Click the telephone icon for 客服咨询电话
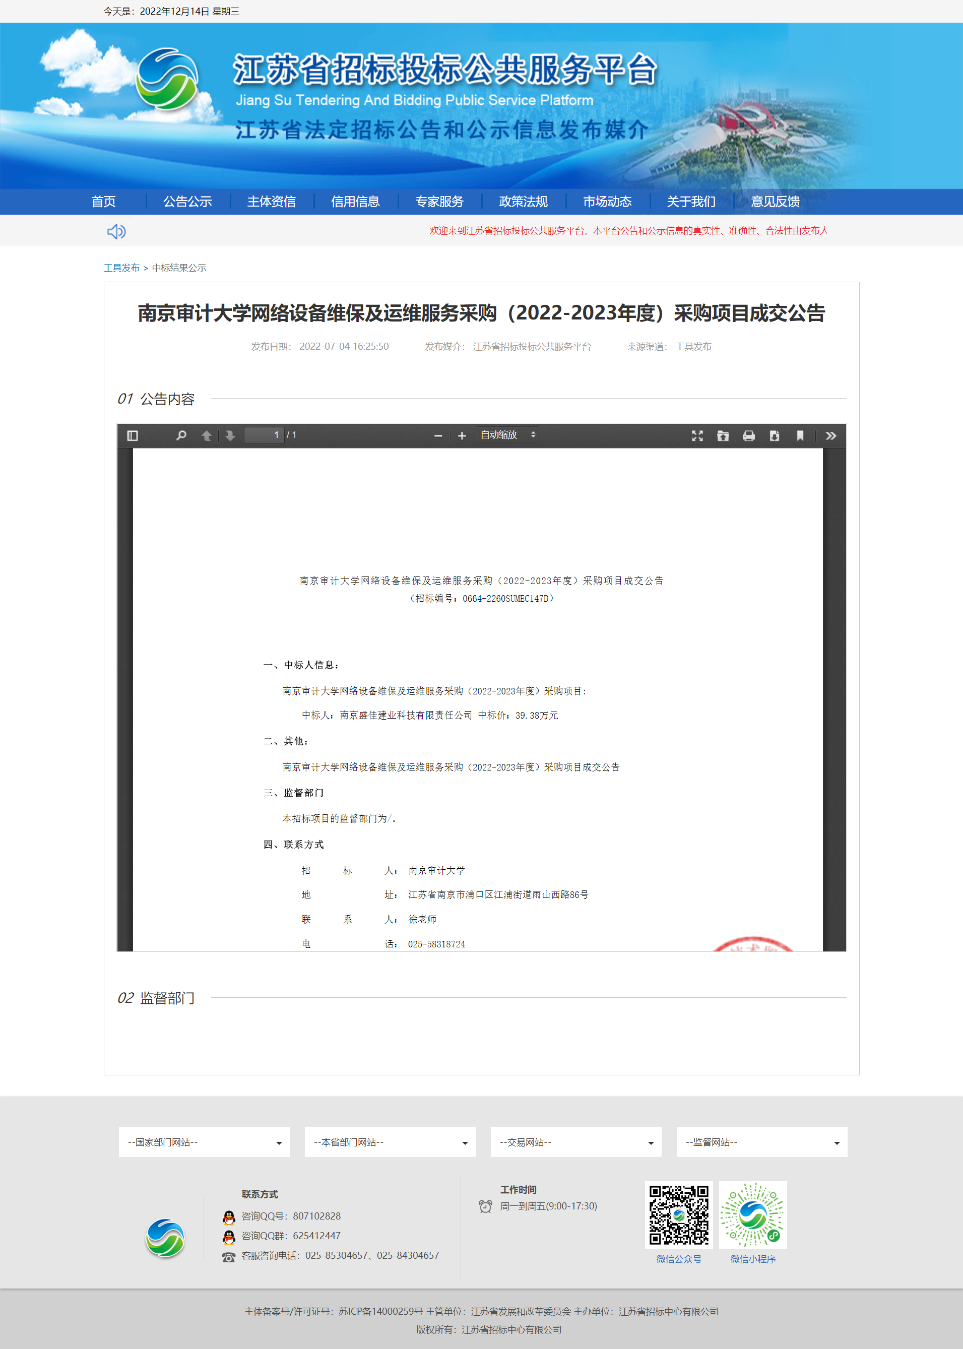The image size is (963, 1349). coord(229,1256)
